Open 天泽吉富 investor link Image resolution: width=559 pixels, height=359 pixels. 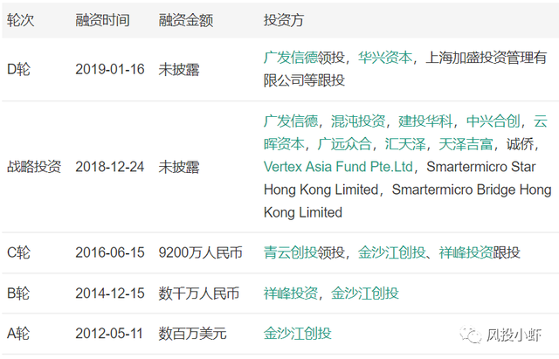point(466,144)
